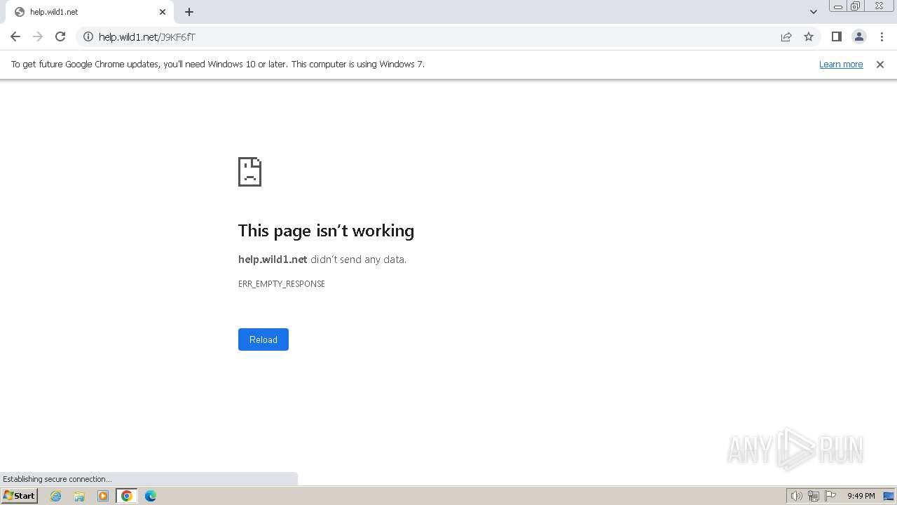Open the Action Center flag icon

pos(830,496)
